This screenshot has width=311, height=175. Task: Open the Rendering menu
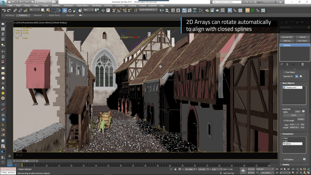(x=96, y=6)
